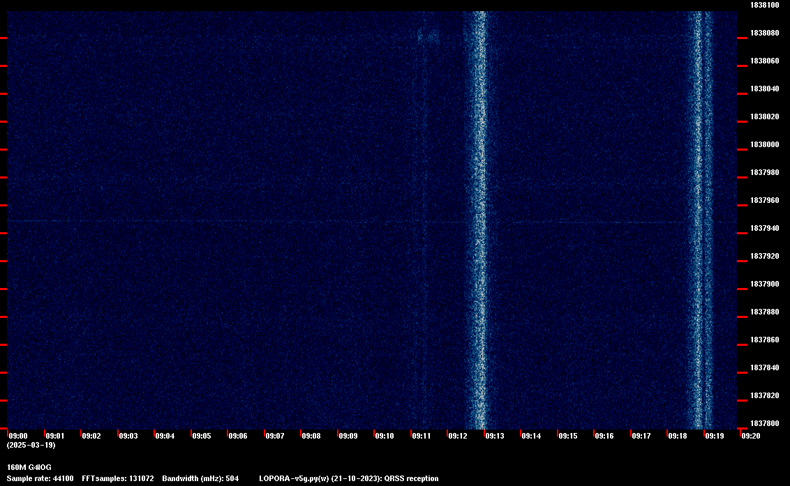
Task: Click the FFTsamples: 131072 text
Action: (x=118, y=478)
